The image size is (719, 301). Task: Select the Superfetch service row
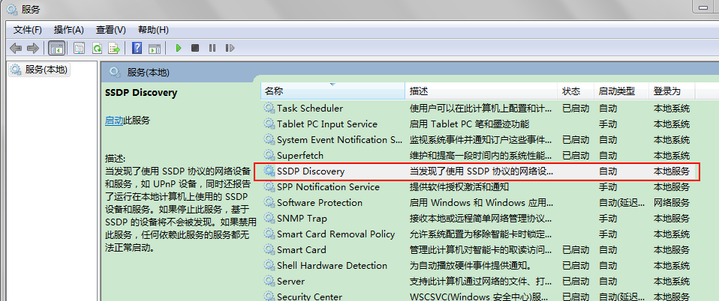(x=477, y=156)
